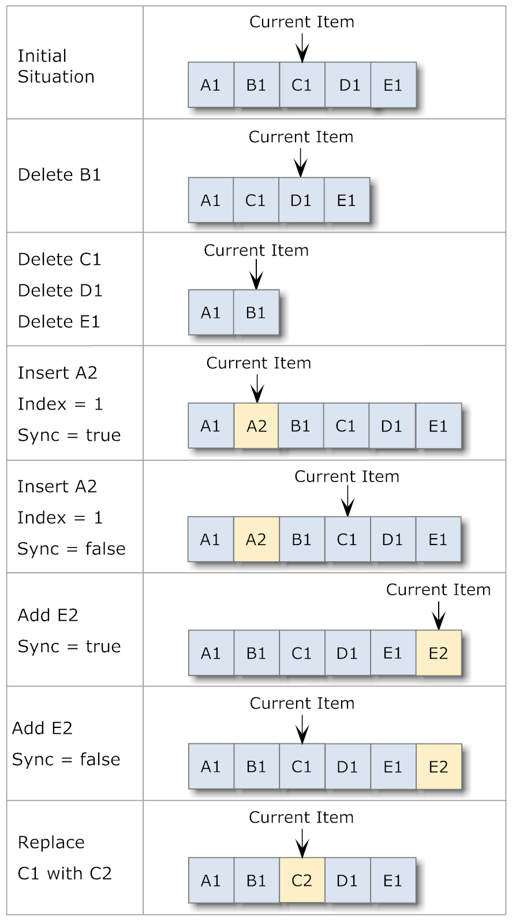Click the E1 cell in Initial Situation row
Screen dimensions: 512x920
coord(393,85)
